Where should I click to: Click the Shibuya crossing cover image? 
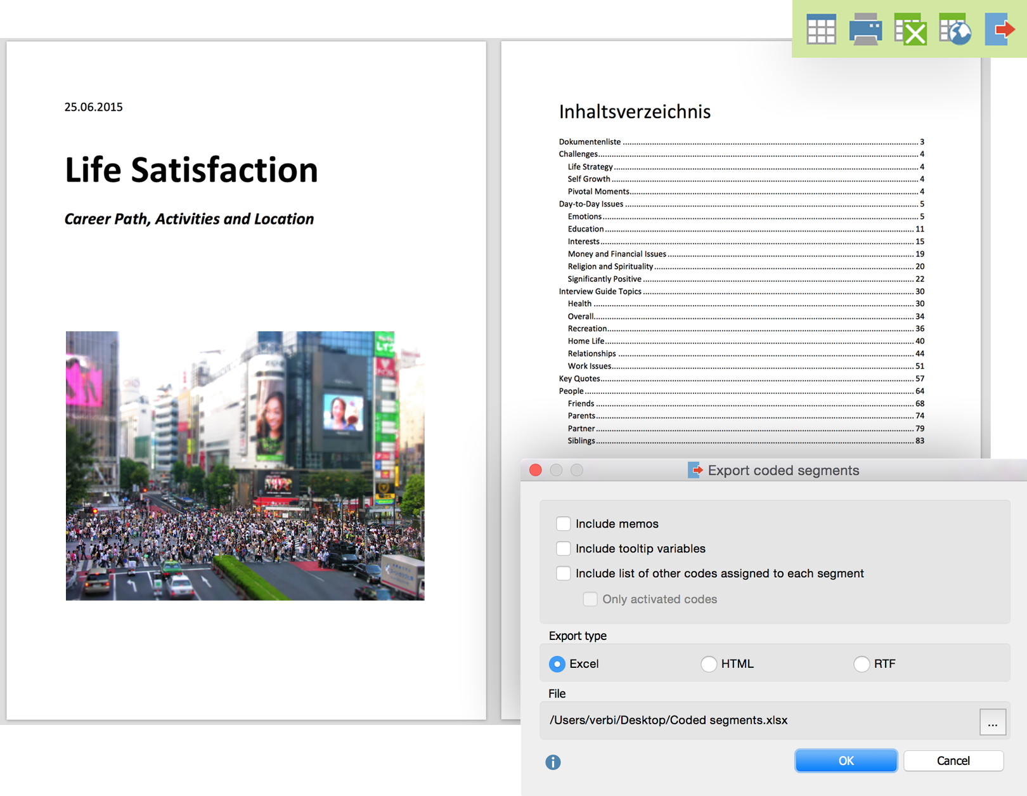(x=245, y=466)
